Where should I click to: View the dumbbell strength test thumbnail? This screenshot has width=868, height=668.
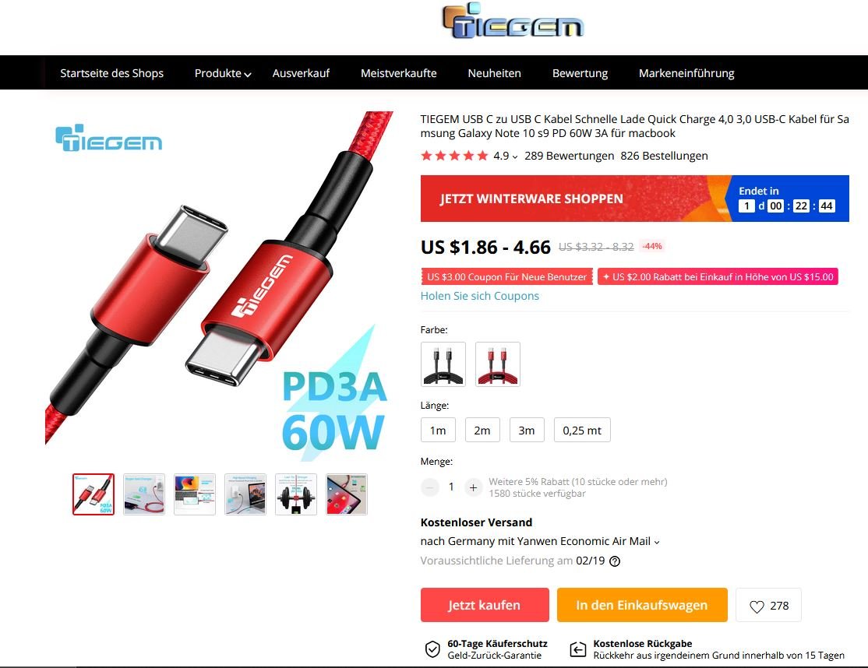pyautogui.click(x=296, y=494)
